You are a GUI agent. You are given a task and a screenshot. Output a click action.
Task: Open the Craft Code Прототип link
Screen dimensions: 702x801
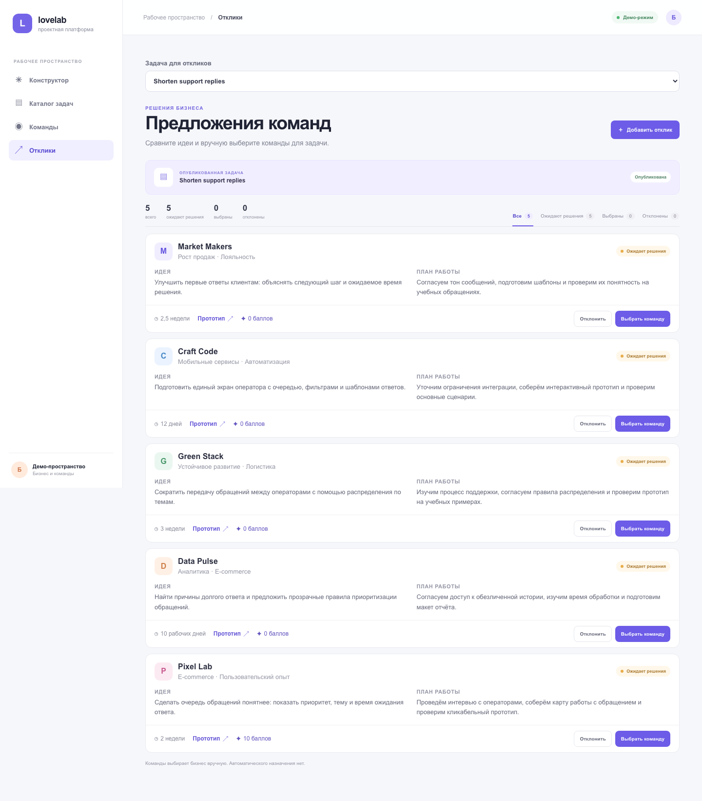[x=208, y=424]
